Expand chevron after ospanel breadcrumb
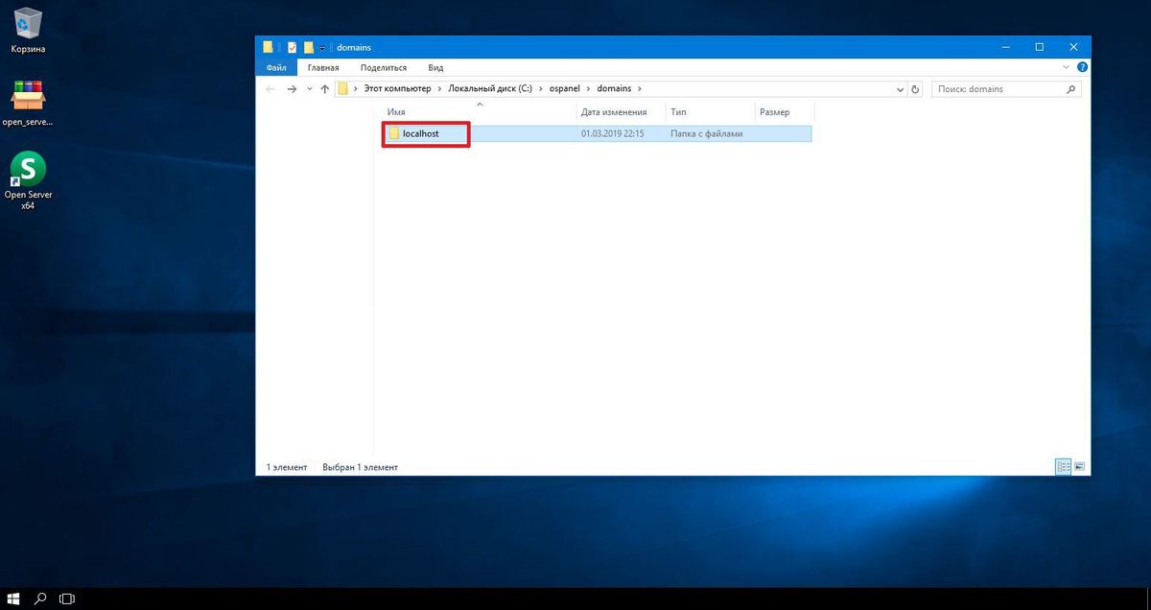1151x610 pixels. [589, 89]
